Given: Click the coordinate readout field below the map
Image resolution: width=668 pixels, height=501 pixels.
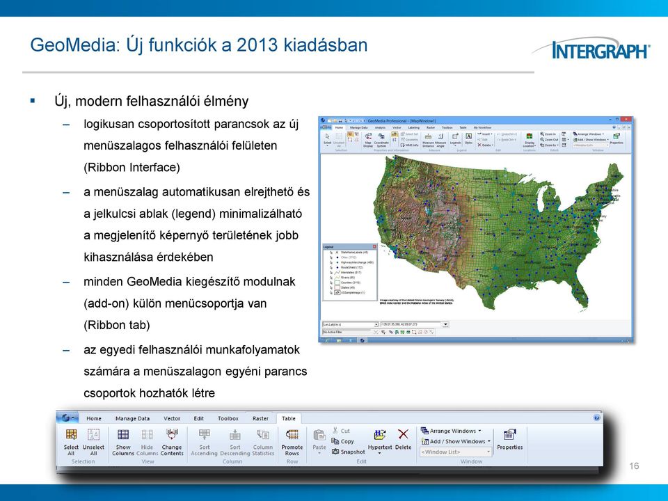Looking at the screenshot, I should tap(411, 324).
